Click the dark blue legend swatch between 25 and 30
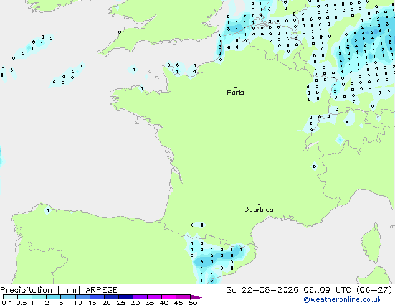This screenshot has height=305, width=395. (126, 297)
